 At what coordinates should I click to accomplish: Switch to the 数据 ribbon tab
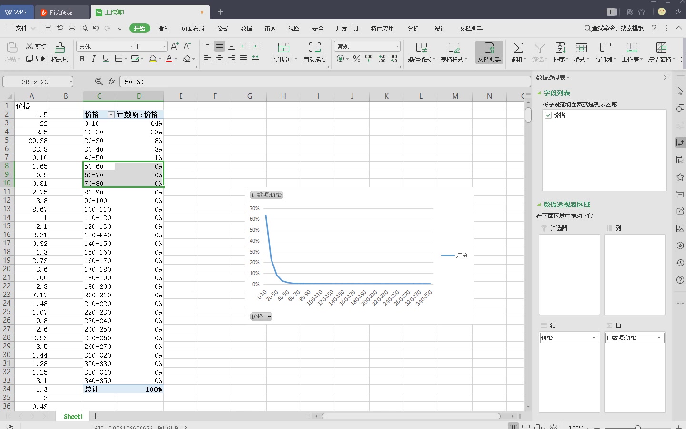(x=246, y=29)
